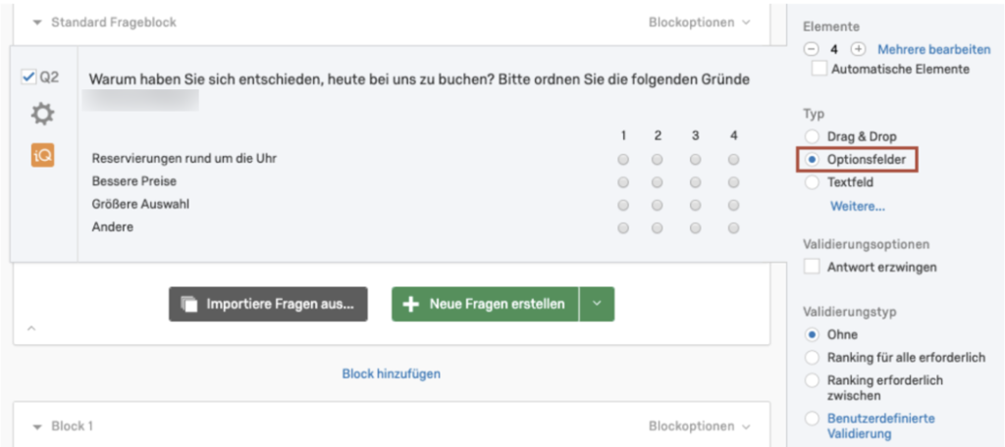Click the Block hinzufügen link

pyautogui.click(x=391, y=373)
